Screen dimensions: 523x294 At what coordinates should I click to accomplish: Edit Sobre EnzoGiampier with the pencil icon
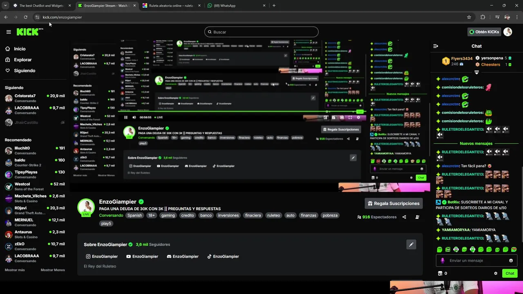[411, 245]
